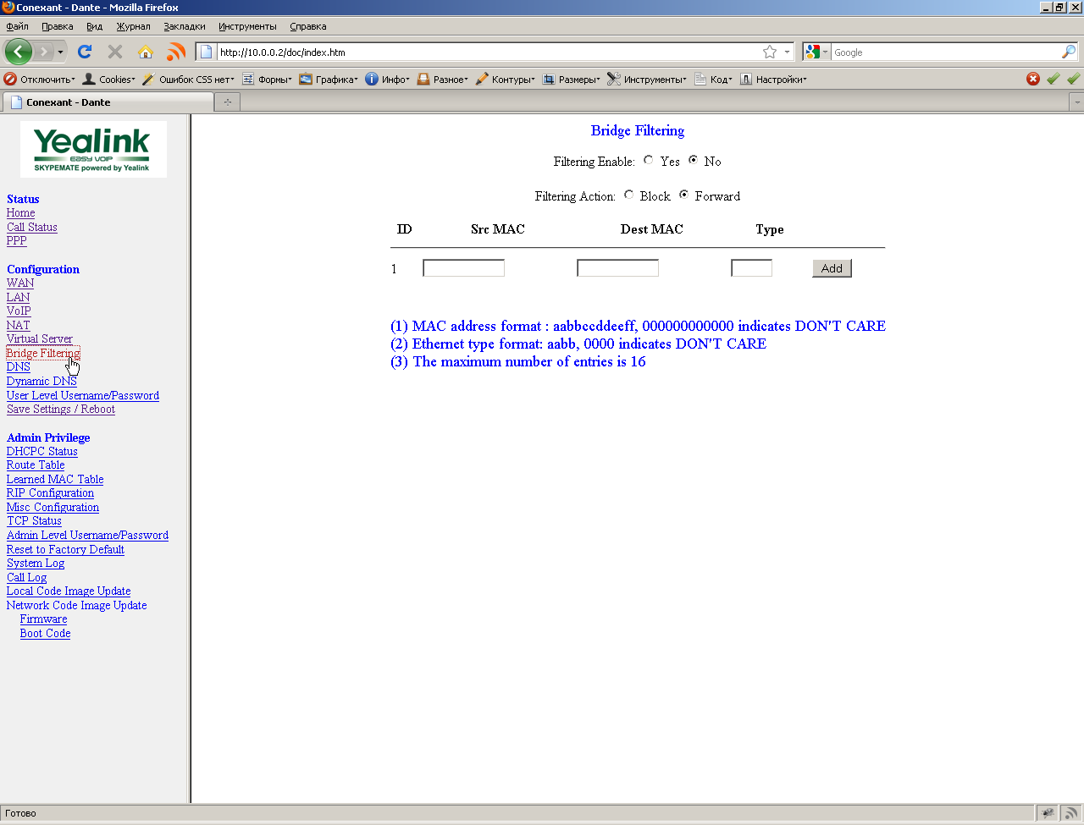Click the Forward arrow navigation button
This screenshot has width=1084, height=825.
[44, 52]
